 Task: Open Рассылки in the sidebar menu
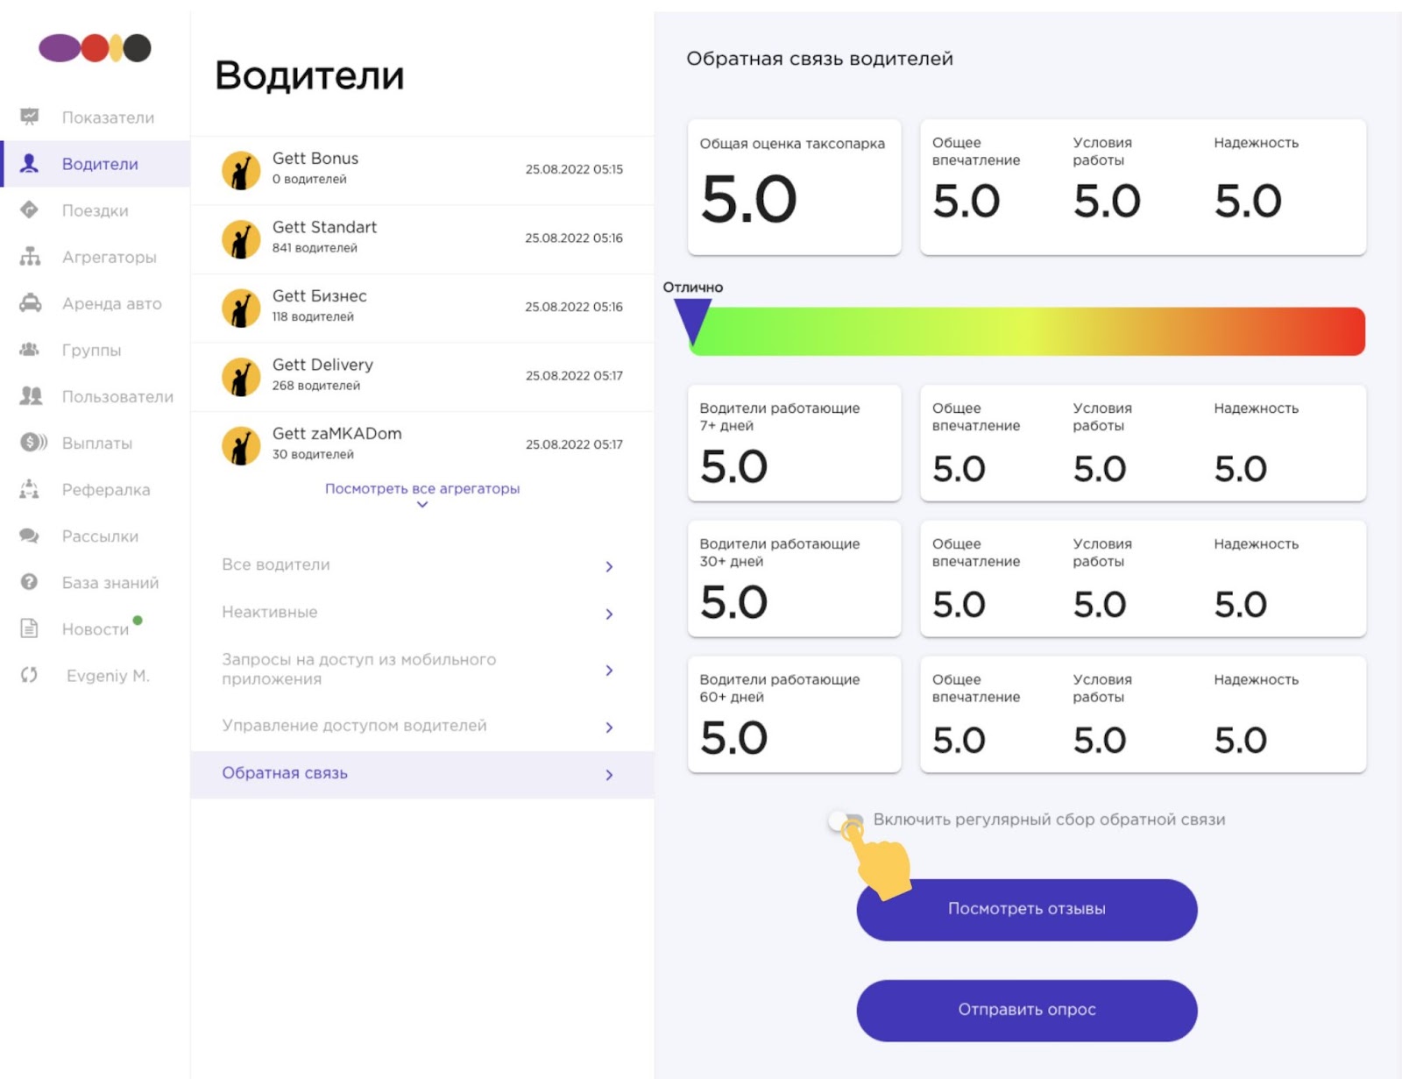[96, 536]
